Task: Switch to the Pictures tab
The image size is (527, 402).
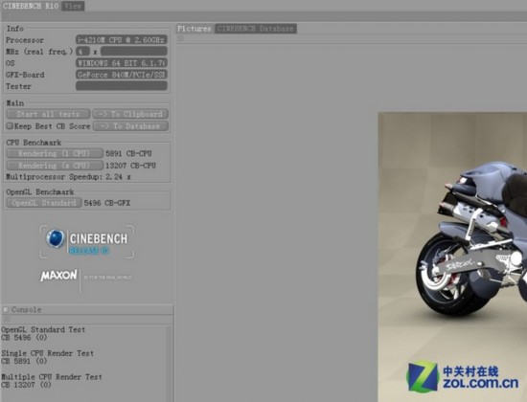Action: pos(195,29)
